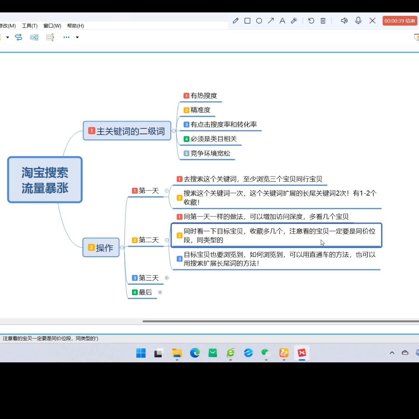The width and height of the screenshot is (419, 419).
Task: Open WeChat from the taskbar
Action: 266,353
